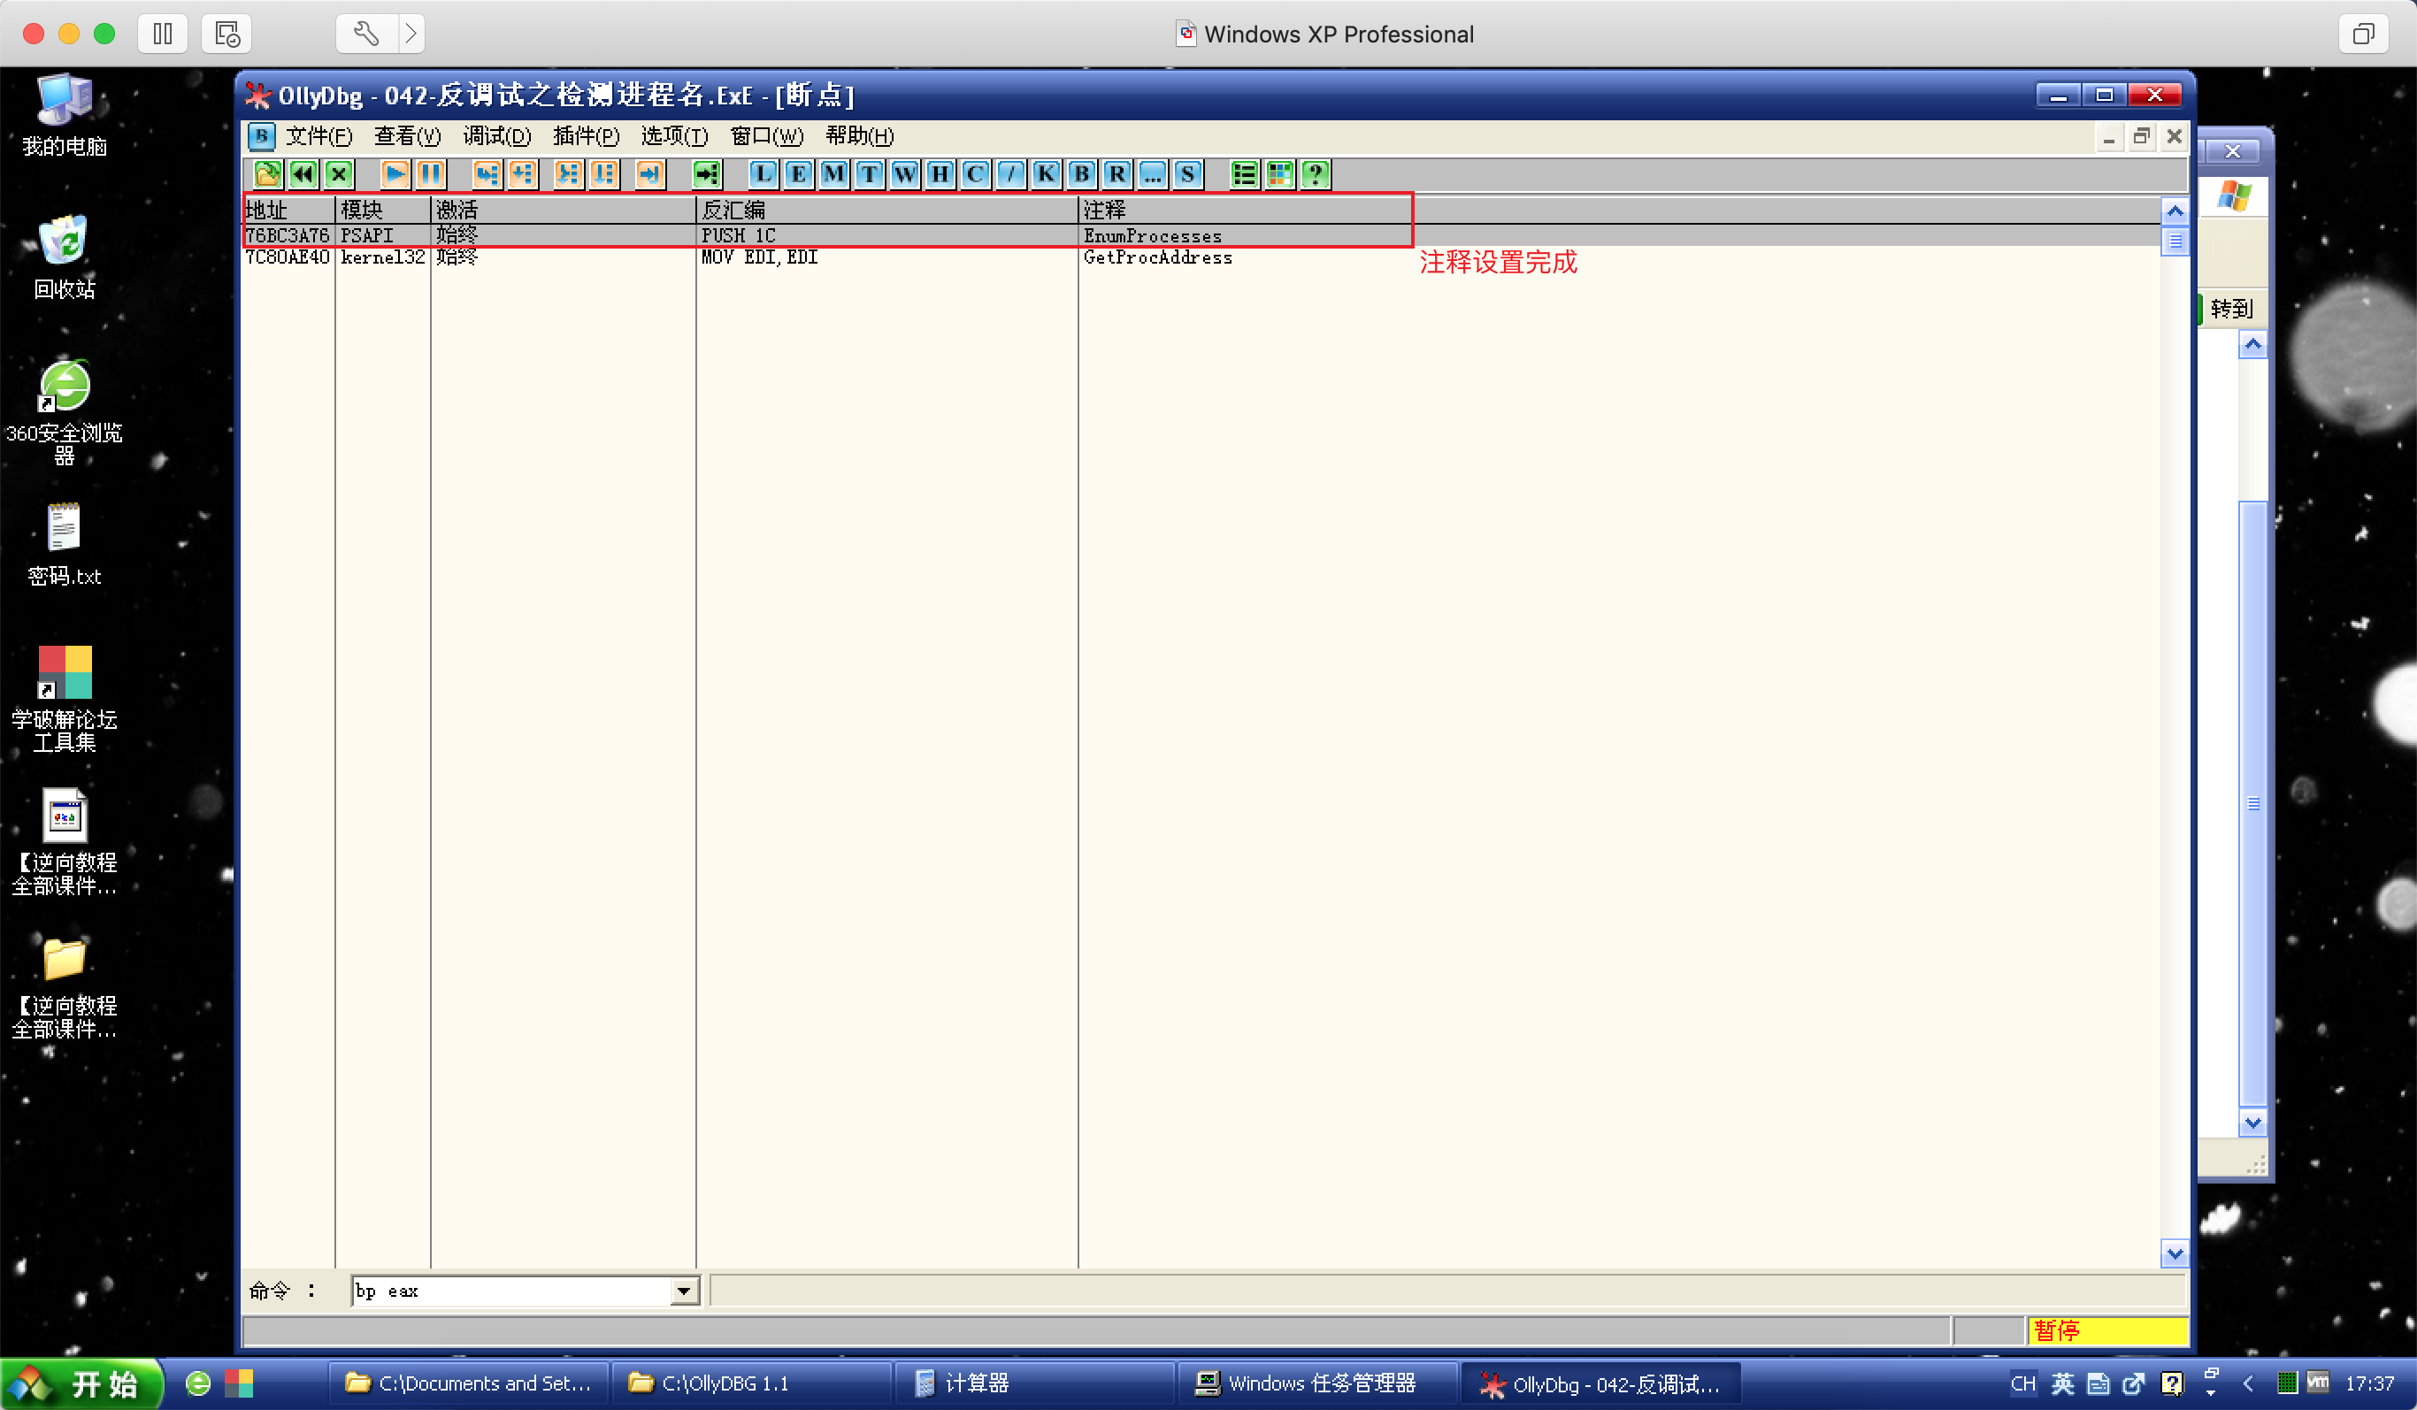Click the Help question mark toolbar icon

(x=1315, y=173)
